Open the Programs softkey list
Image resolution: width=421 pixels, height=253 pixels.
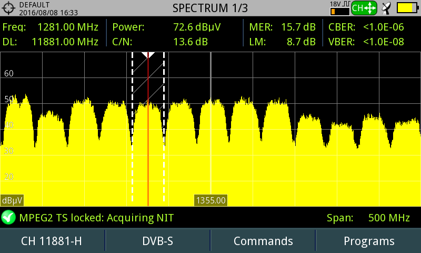click(369, 241)
